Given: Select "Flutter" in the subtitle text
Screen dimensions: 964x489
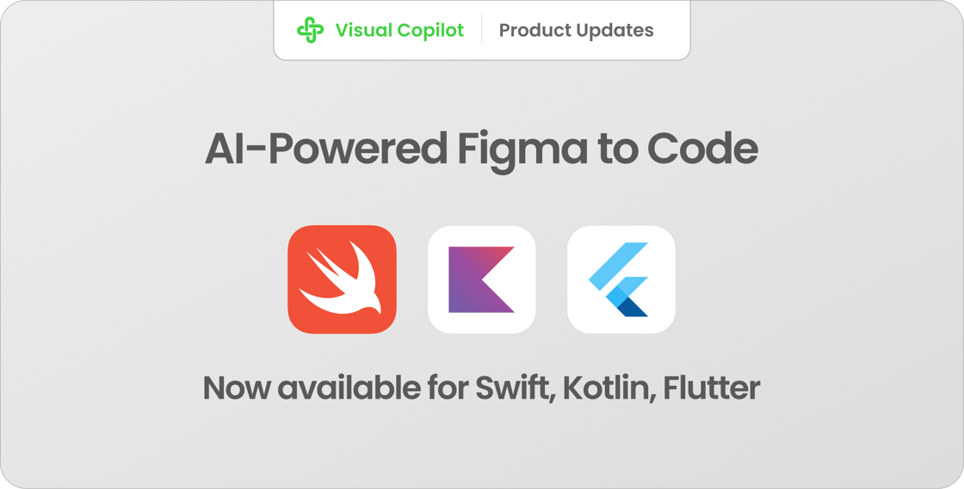Looking at the screenshot, I should click(703, 388).
